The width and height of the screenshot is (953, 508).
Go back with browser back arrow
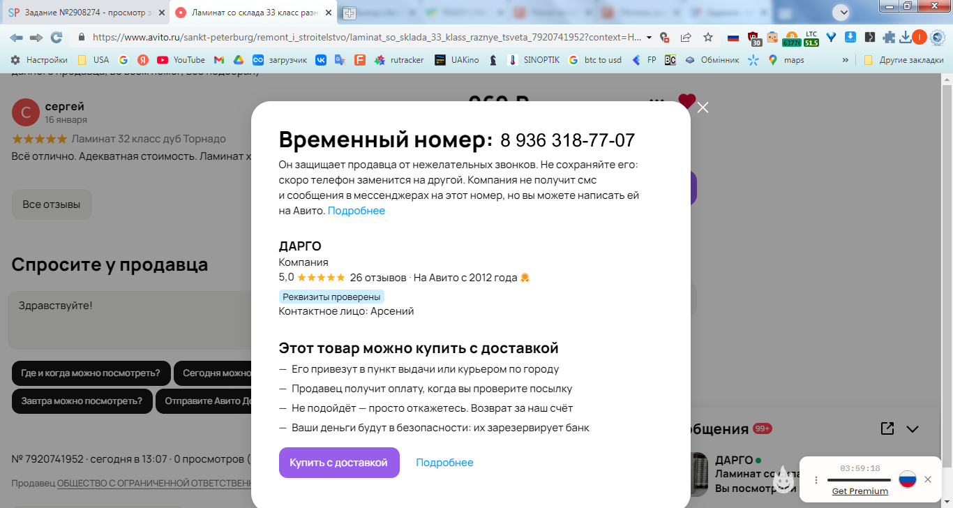16,37
